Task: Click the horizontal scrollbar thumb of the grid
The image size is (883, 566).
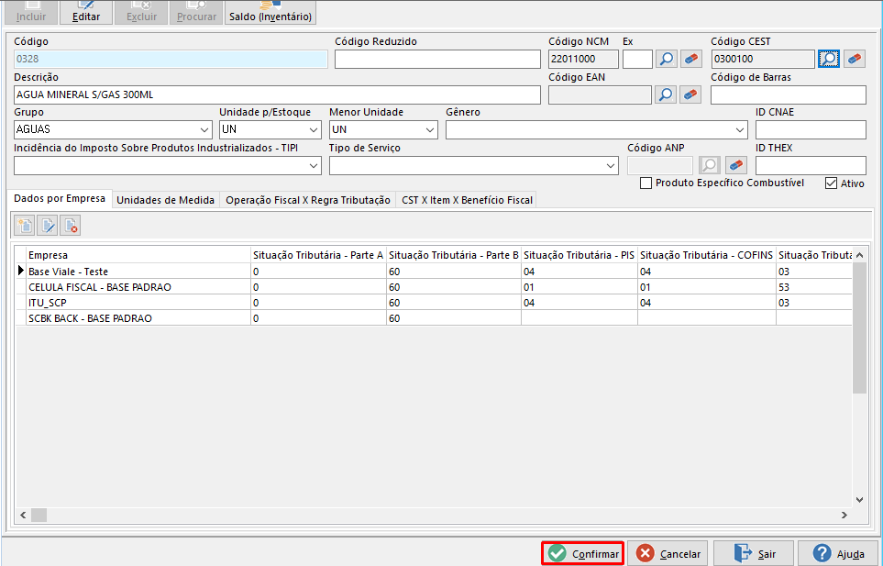Action: 39,515
